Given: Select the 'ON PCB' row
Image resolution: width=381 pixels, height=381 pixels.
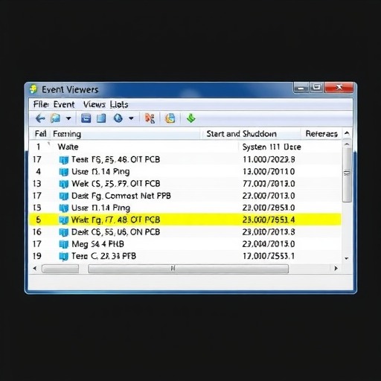Looking at the screenshot, I should coord(185,232).
